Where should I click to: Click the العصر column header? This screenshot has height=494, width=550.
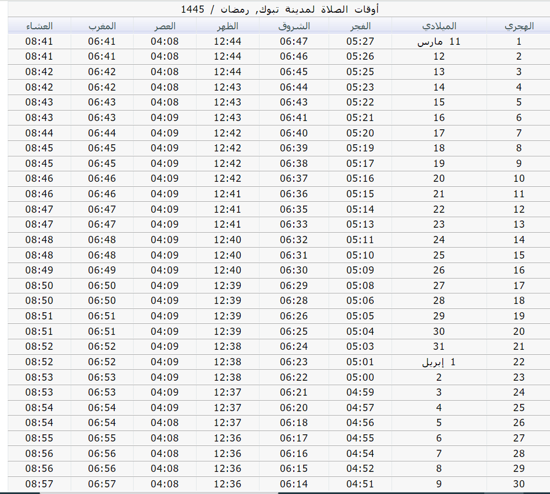[x=165, y=26]
